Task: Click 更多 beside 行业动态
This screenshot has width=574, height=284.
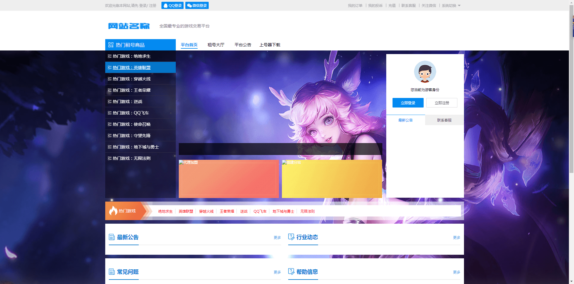Action: pos(457,238)
